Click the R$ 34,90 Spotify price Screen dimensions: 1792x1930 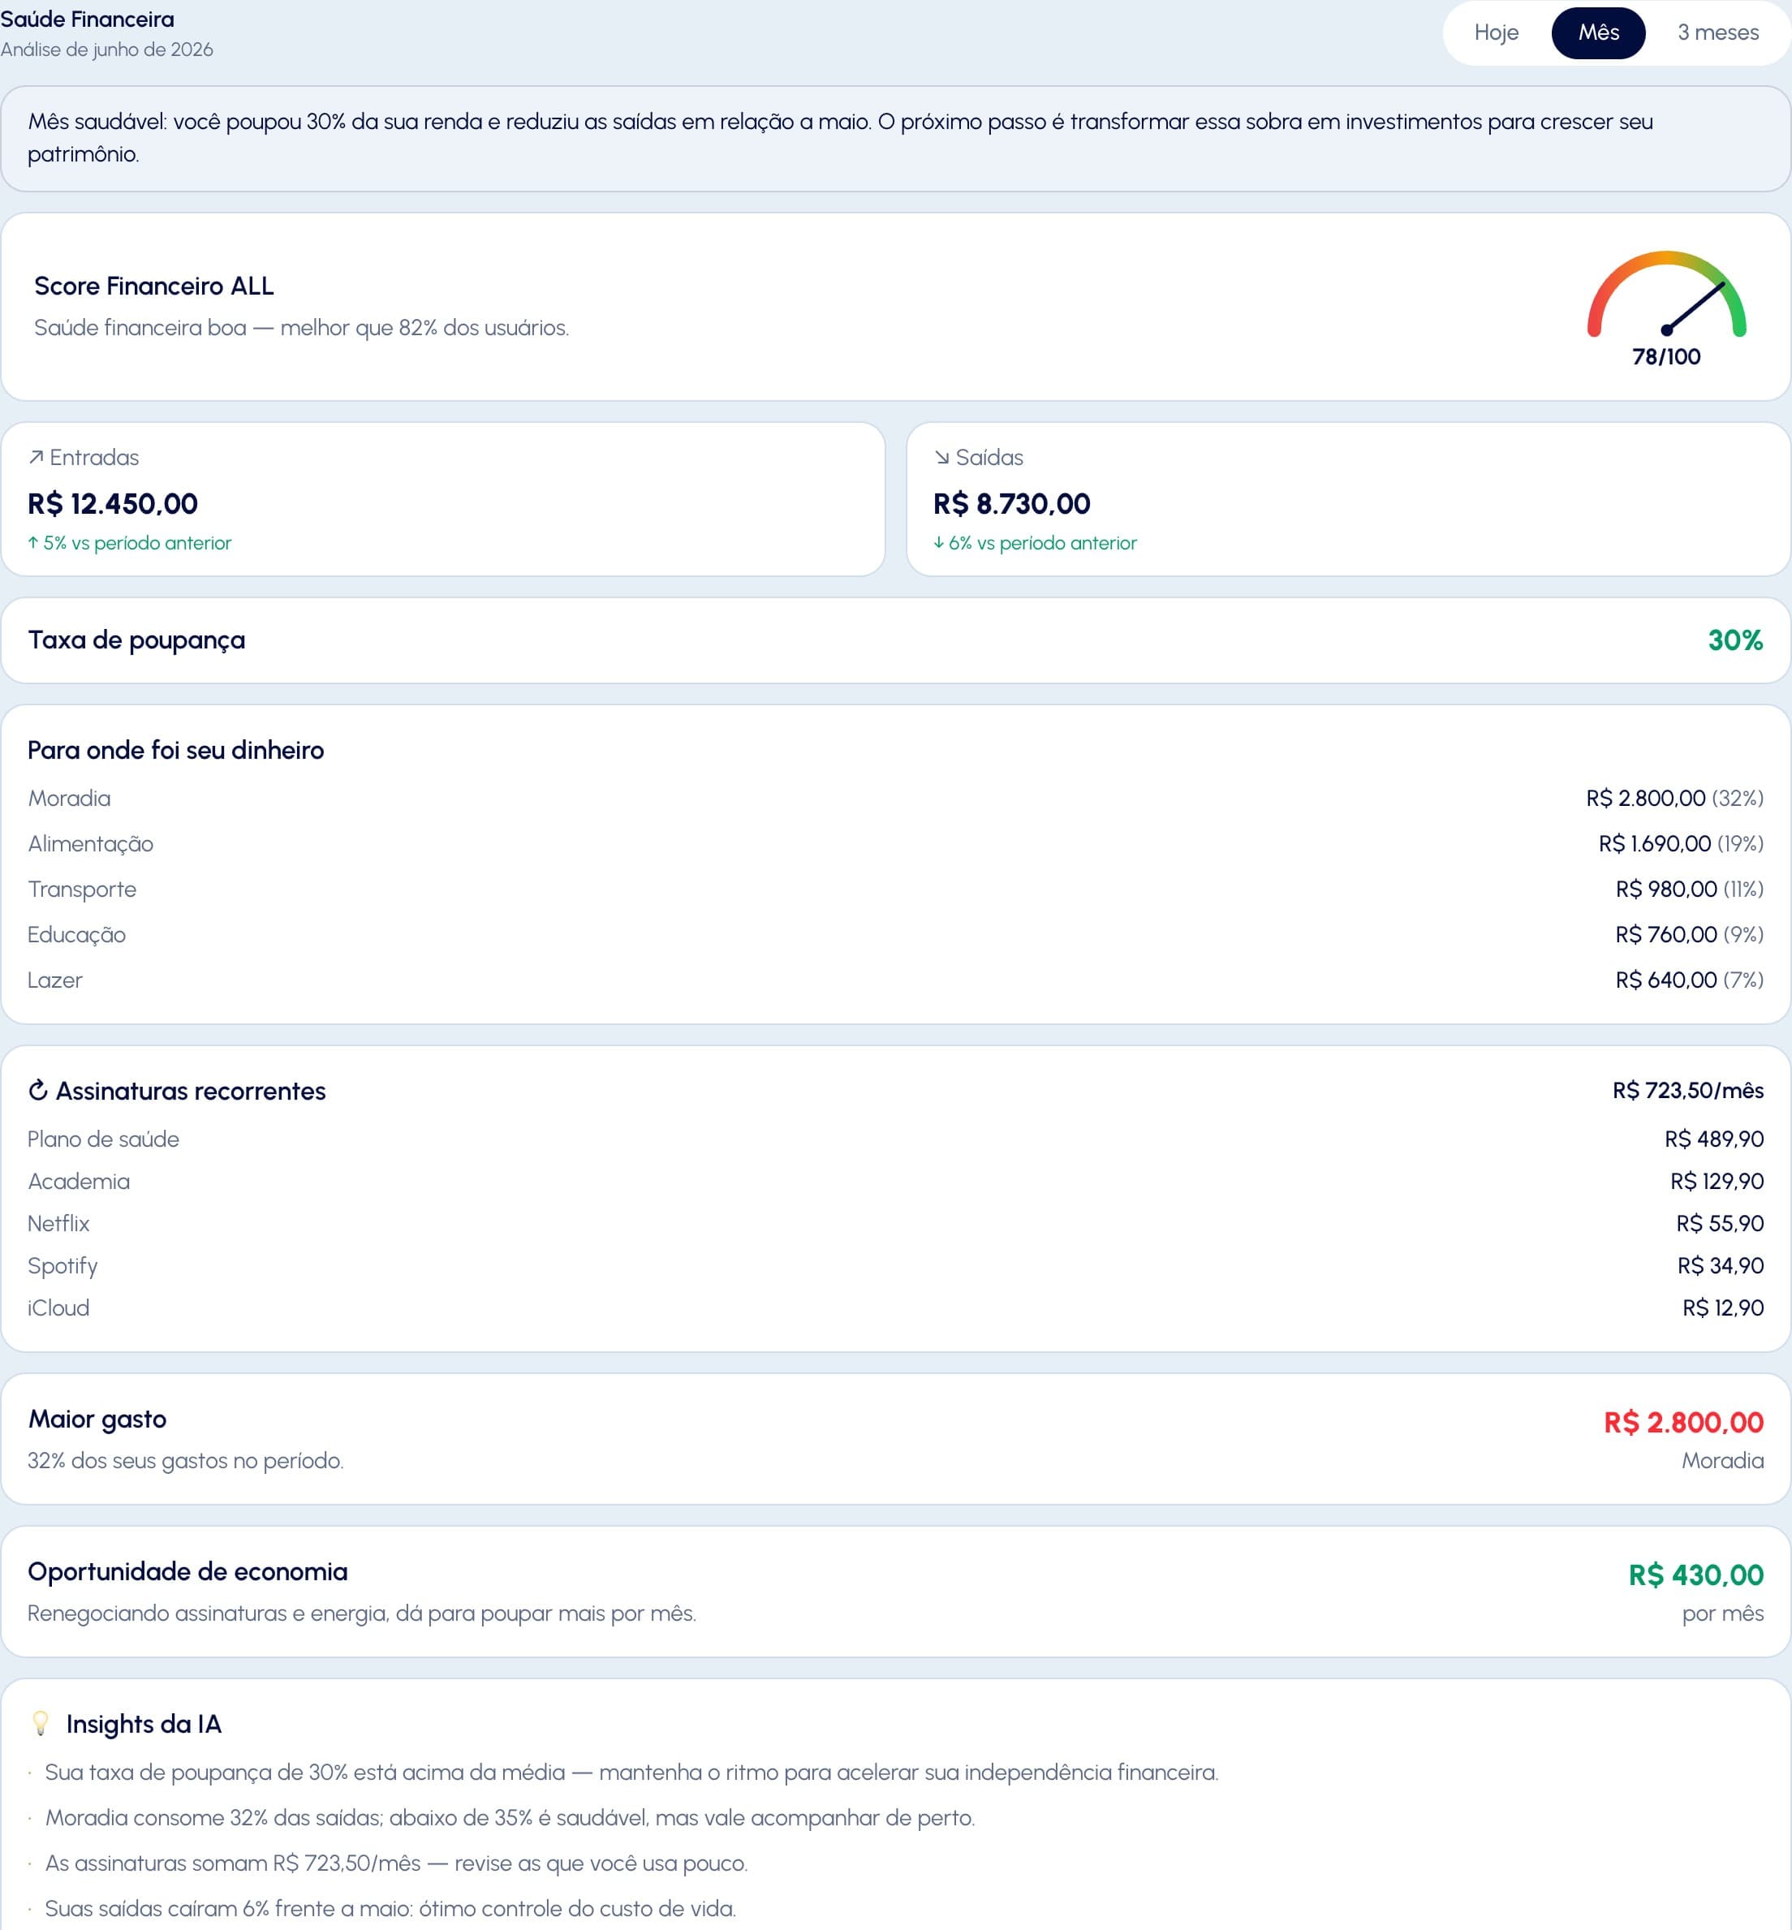tap(1721, 1265)
